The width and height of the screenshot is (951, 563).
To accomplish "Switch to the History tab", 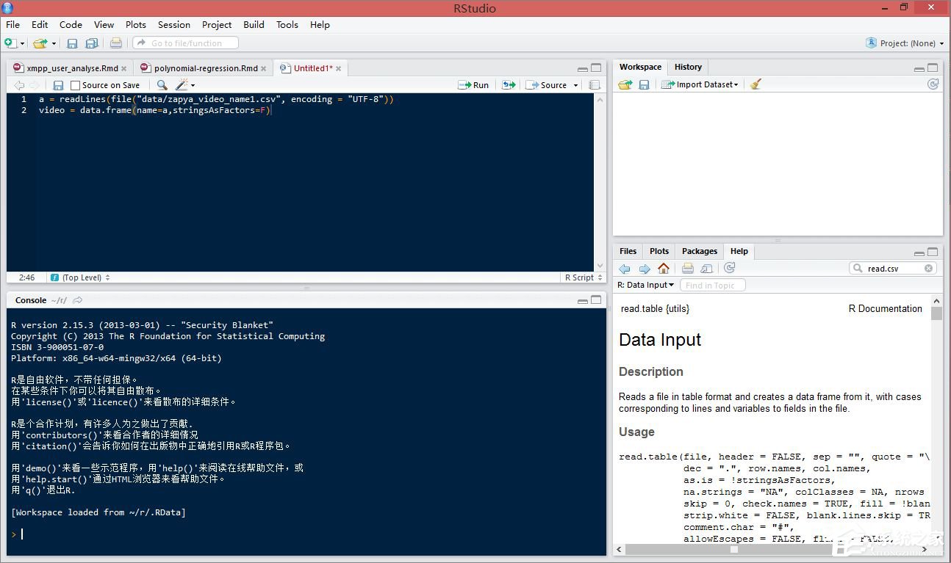I will tap(688, 67).
